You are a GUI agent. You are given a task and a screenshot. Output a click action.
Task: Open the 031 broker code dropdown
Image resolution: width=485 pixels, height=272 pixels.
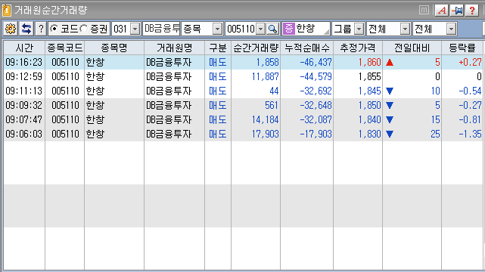(135, 29)
